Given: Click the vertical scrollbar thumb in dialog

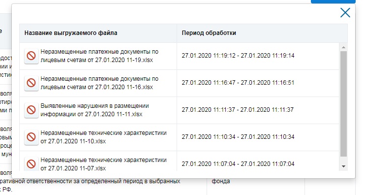Looking at the screenshot, I should [343, 104].
